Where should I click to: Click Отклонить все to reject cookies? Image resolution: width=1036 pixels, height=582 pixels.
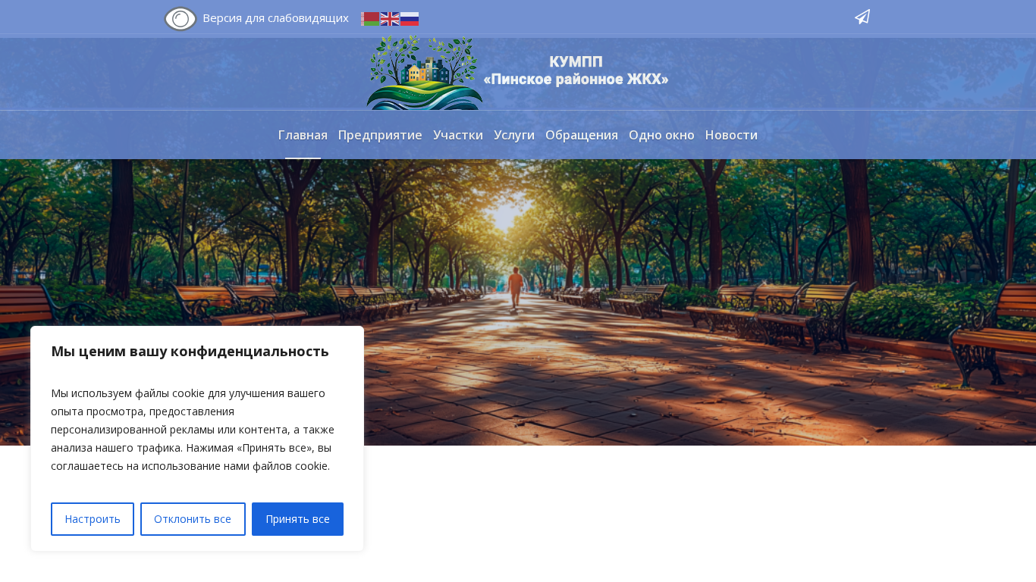pos(193,519)
